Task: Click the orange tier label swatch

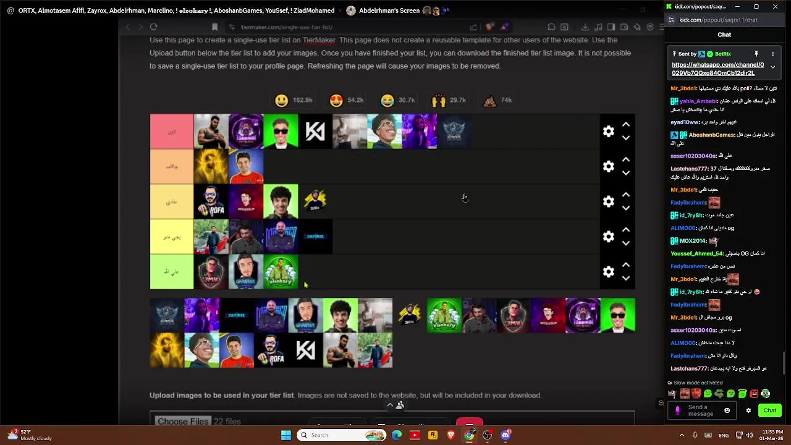Action: pos(172,166)
